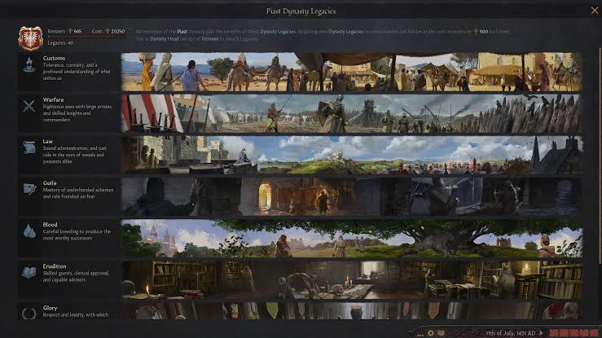Click 'Tolerance, curiosity' Customs description

pyautogui.click(x=77, y=72)
